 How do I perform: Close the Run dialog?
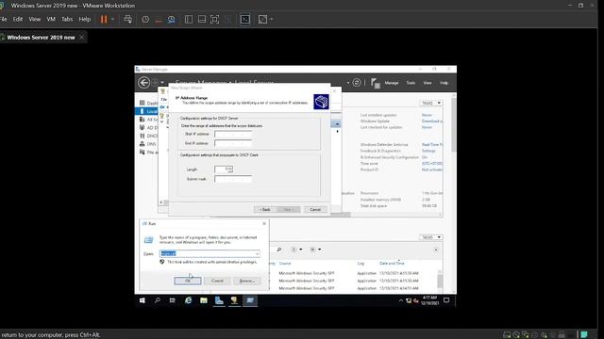(264, 224)
